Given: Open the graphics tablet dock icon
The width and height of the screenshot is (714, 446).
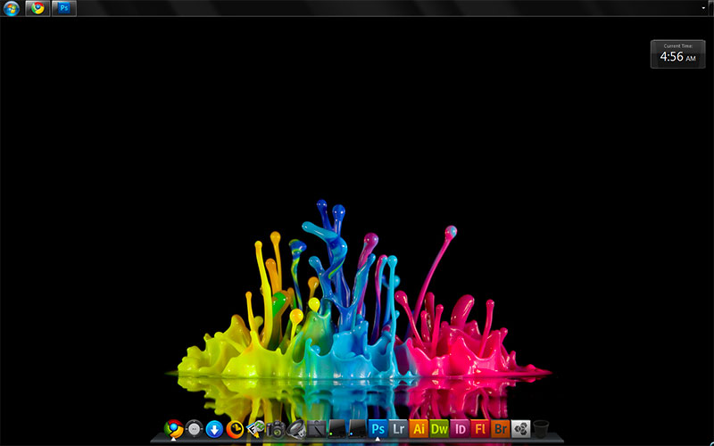Looking at the screenshot, I should [x=317, y=429].
